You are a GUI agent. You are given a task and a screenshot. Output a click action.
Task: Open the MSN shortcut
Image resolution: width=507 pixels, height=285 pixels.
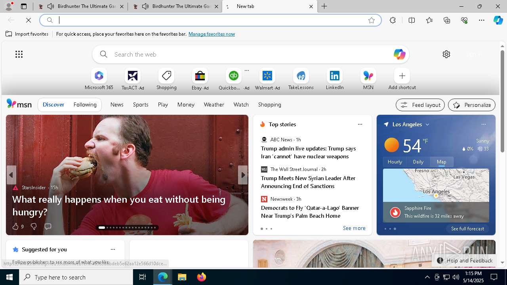[368, 79]
